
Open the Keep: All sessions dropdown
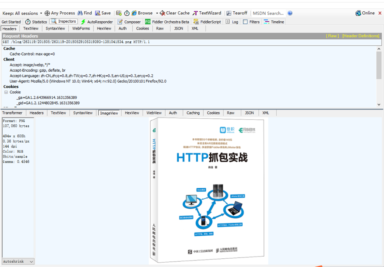pyautogui.click(x=22, y=13)
